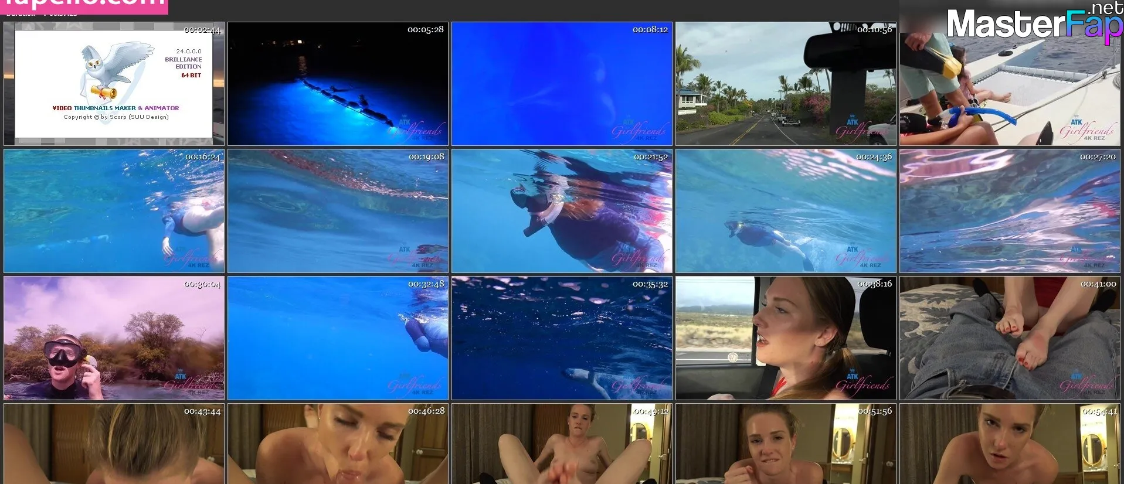The width and height of the screenshot is (1124, 484).
Task: Select the water surface frame at 00:19:08
Action: [338, 211]
